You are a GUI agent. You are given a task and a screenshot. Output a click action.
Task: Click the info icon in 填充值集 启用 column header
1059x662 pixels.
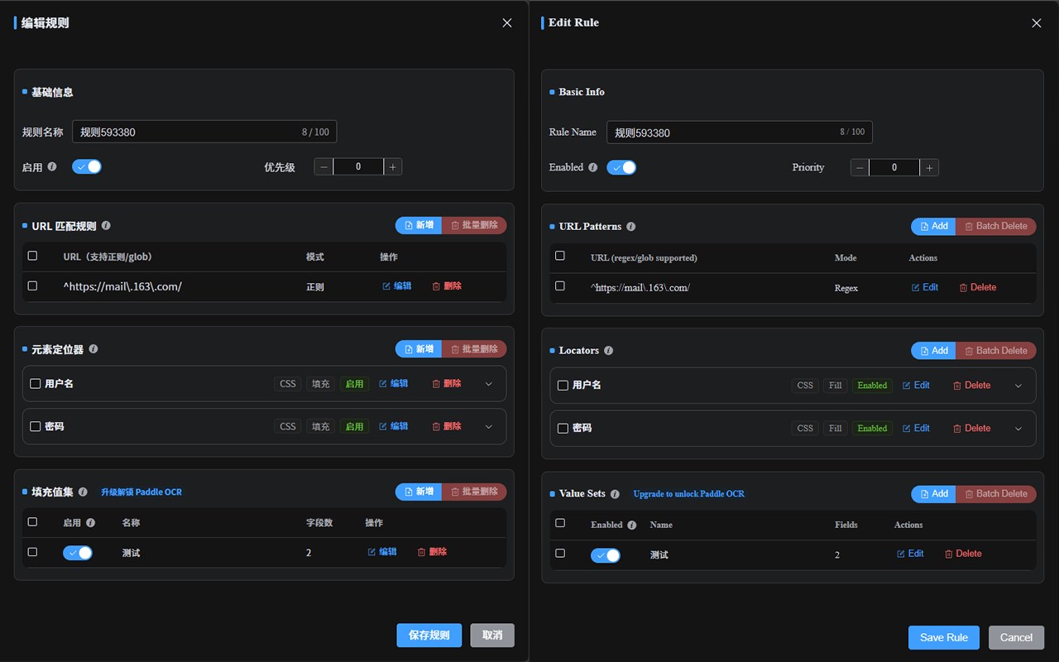[90, 523]
